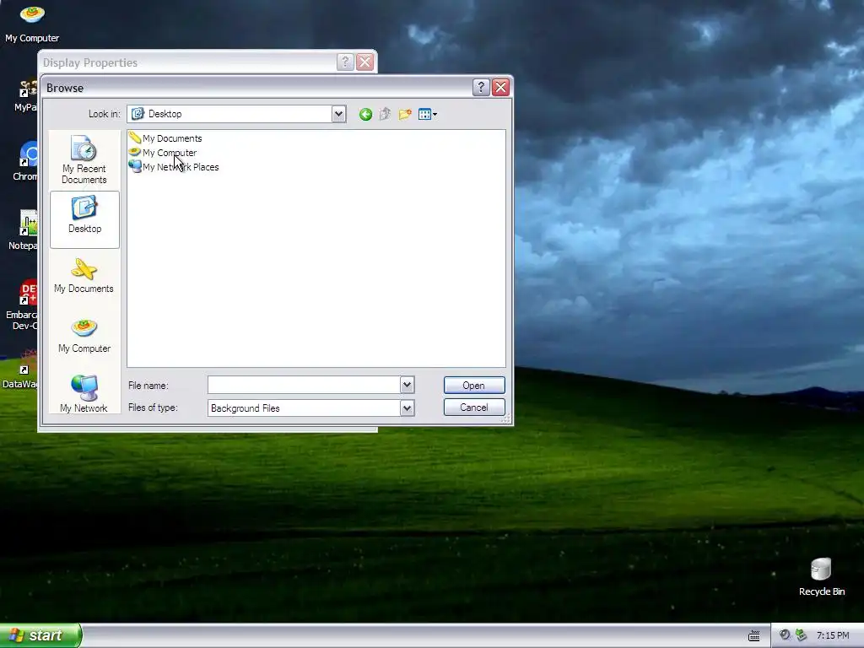The width and height of the screenshot is (864, 648).
Task: Close the Display Properties window
Action: point(364,62)
